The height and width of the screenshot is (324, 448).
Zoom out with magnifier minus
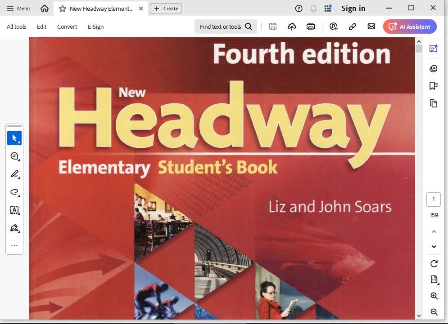point(434,312)
